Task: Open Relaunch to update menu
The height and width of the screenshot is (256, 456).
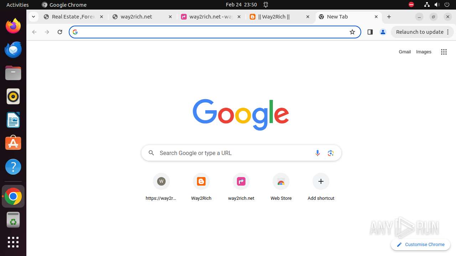Action: click(x=423, y=32)
